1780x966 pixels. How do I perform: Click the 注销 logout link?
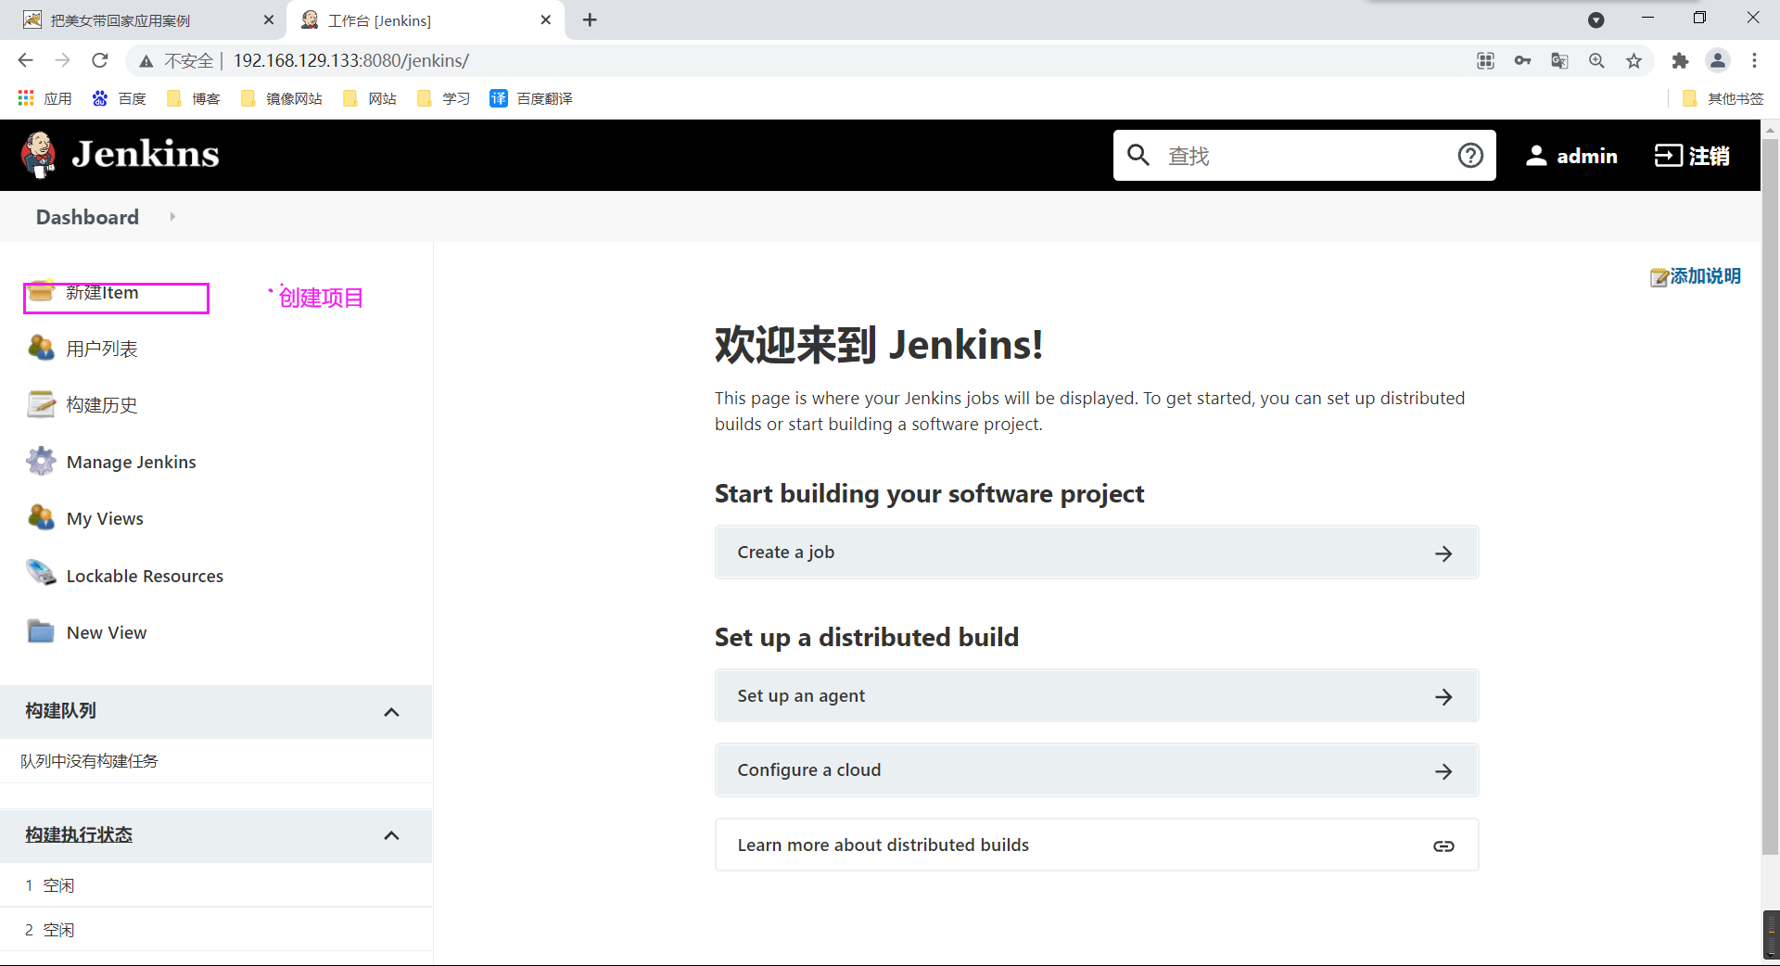1710,156
